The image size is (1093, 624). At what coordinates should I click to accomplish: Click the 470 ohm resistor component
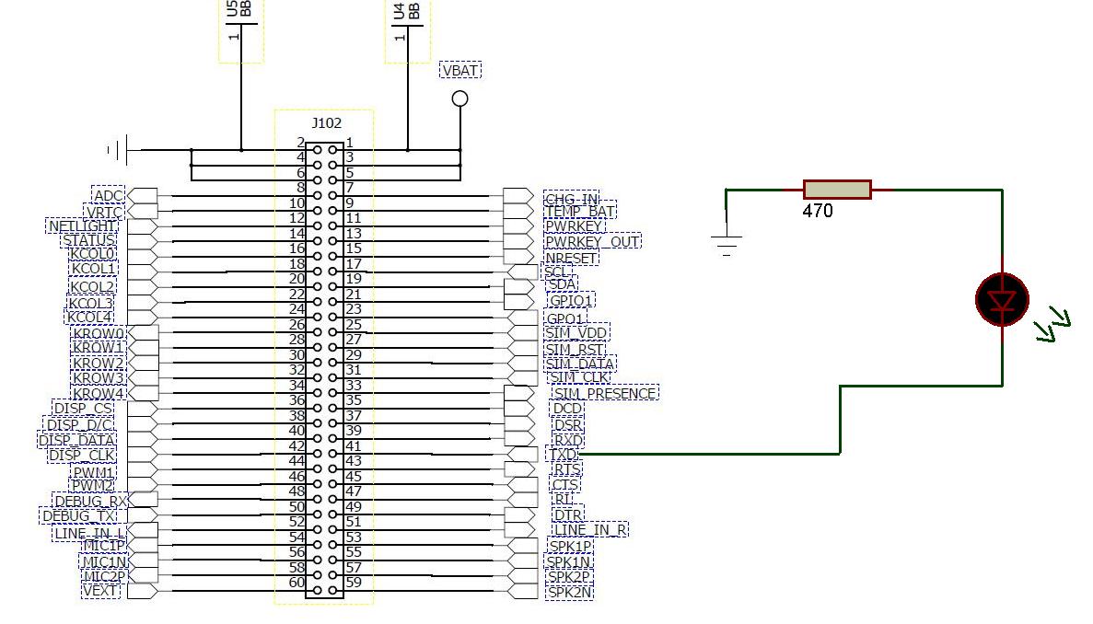pos(837,190)
